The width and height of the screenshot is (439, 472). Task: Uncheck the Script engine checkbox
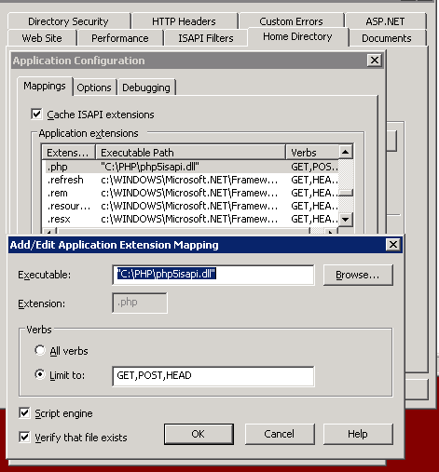(x=24, y=413)
